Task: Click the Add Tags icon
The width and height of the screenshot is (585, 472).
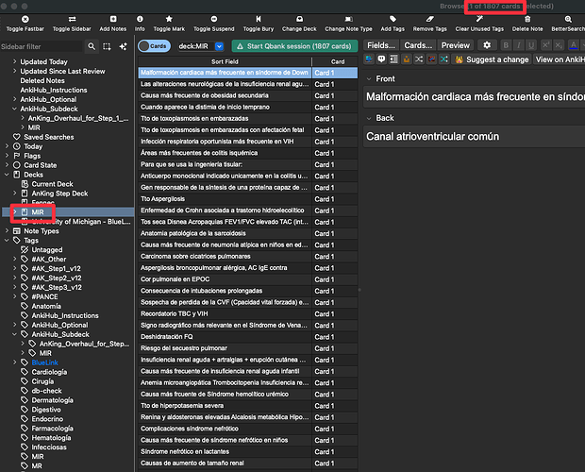Action: (393, 19)
